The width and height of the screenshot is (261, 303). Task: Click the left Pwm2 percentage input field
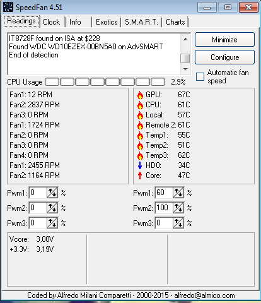(38, 208)
